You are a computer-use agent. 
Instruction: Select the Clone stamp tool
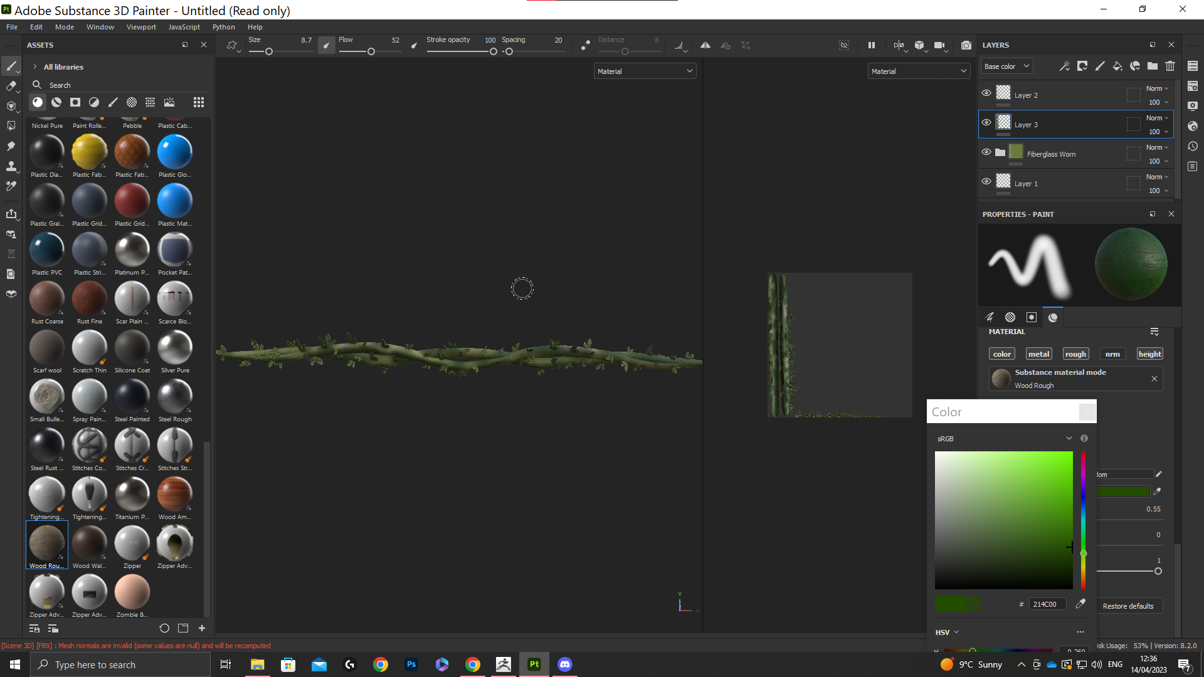(11, 166)
